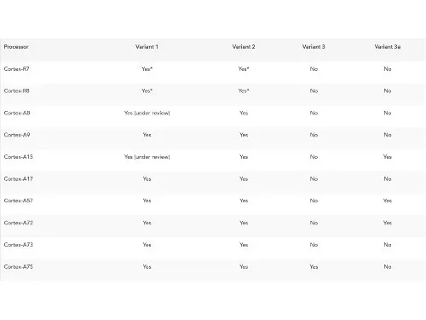Image resolution: width=426 pixels, height=320 pixels.
Task: Select the Cortex-R8 row label
Action: [x=16, y=90]
